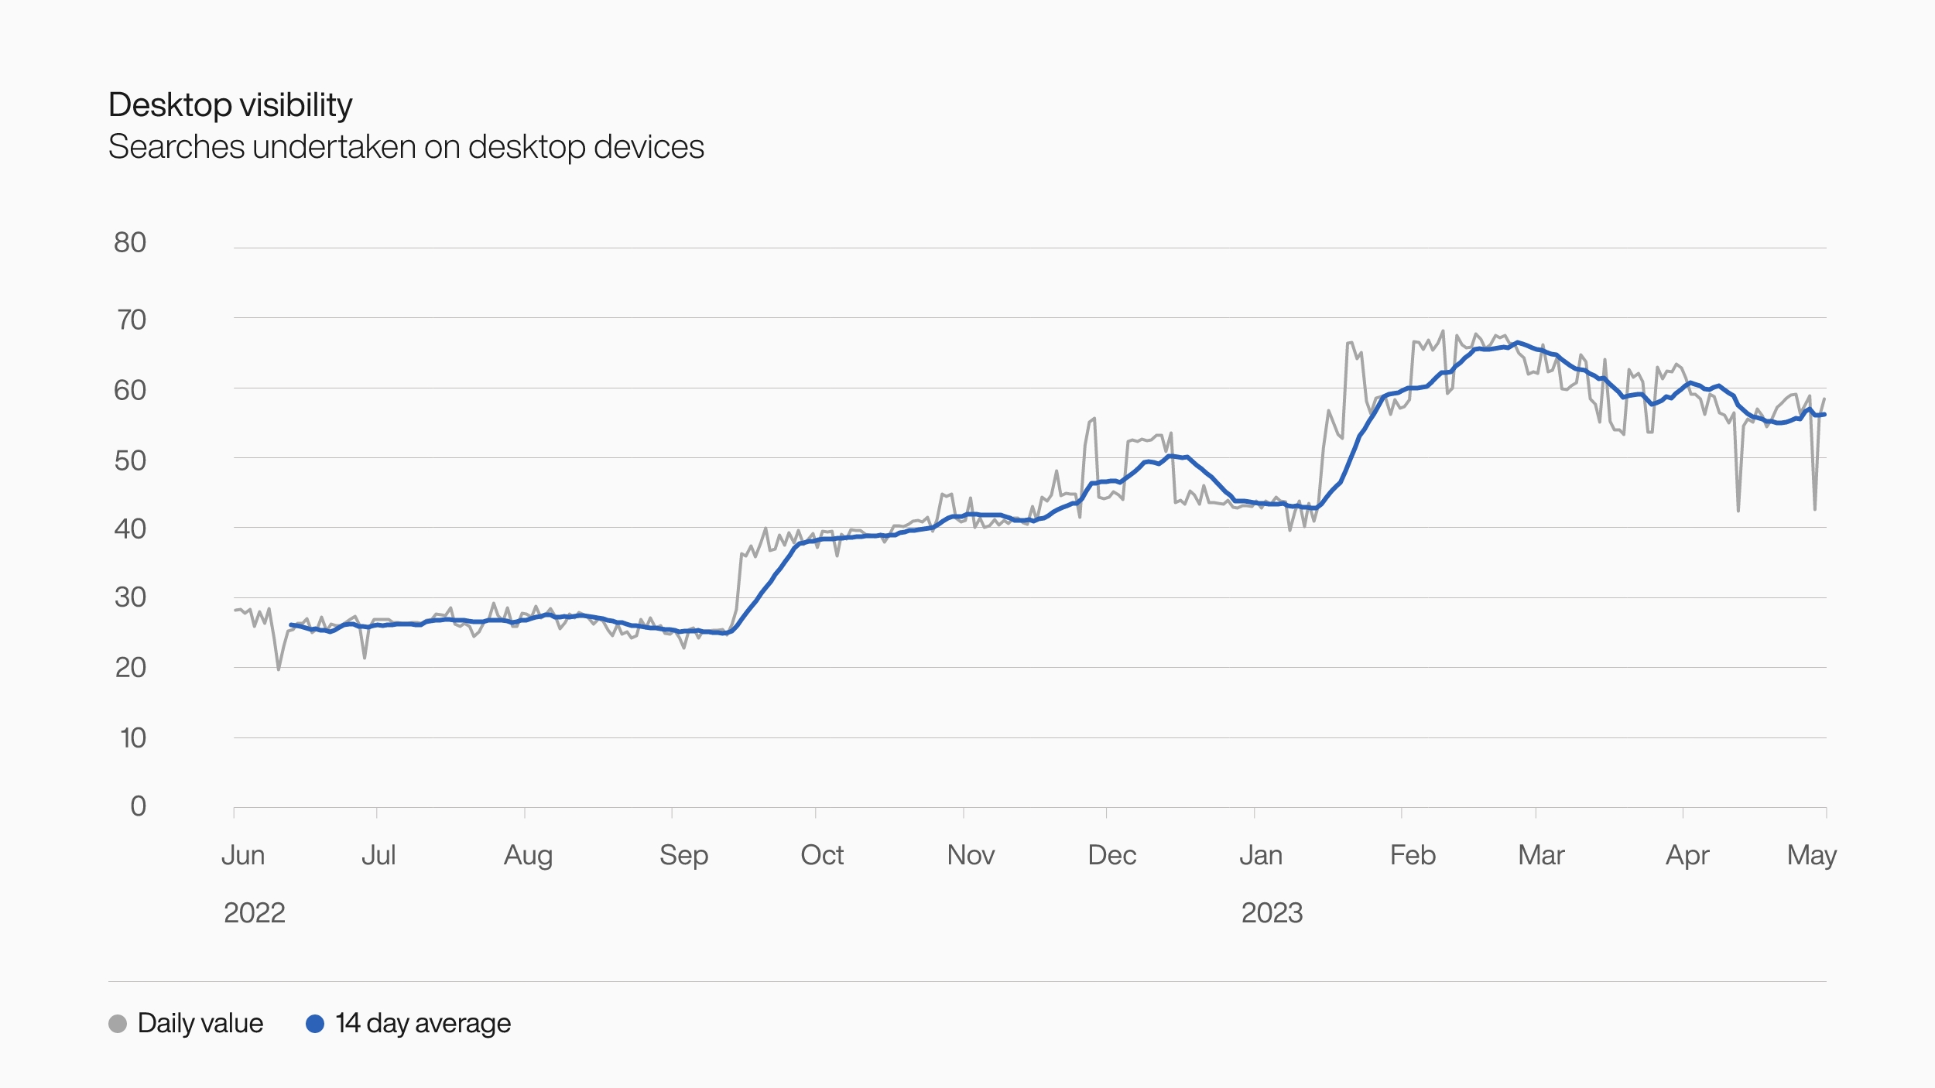Click the 80 value on the y-axis
This screenshot has width=1935, height=1088.
point(130,243)
